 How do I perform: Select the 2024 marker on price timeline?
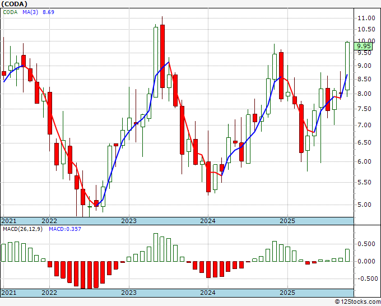tap(208, 221)
